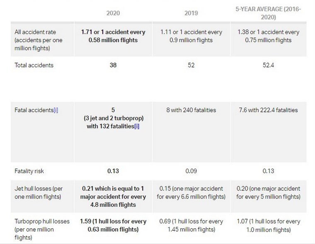Click the Total accidents row label
Viewport: 315px width, 244px height.
[34, 65]
